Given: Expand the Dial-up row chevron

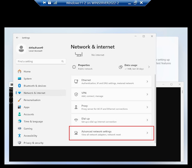Looking at the screenshot, I should pyautogui.click(x=147, y=120).
